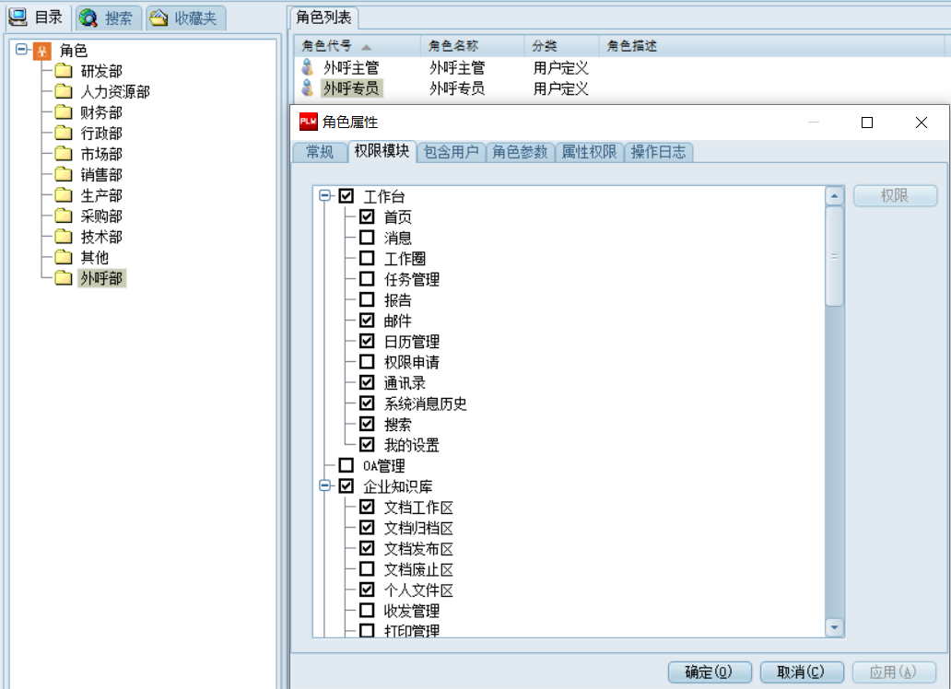Select the 市场部 folder icon
Screen dimensions: 951x689
(x=63, y=154)
